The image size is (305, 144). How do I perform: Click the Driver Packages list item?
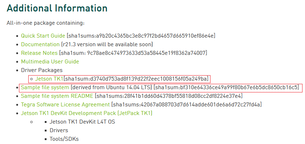tap(42, 70)
